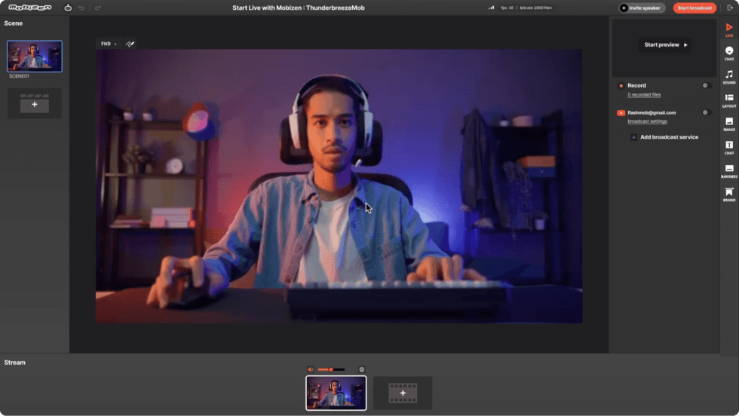The width and height of the screenshot is (739, 416).
Task: Click the exit icon at top right
Action: 730,8
